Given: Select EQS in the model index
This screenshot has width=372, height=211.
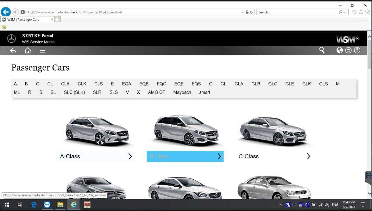Looking at the screenshot, I should pos(196,84).
